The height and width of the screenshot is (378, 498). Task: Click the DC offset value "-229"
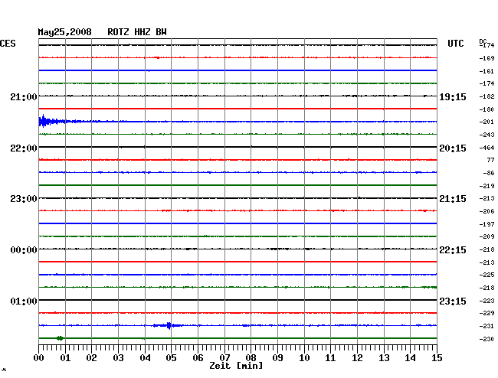coord(487,313)
